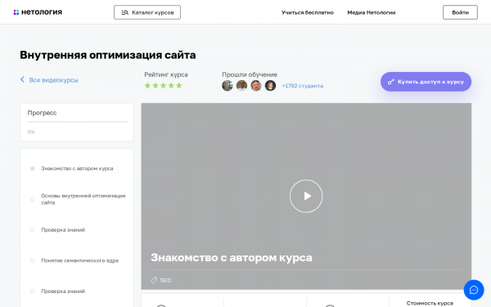Screen dimensions: 491x307
Task: Select lesson Основы внутренней оптимизации сайта
Action: [83, 199]
